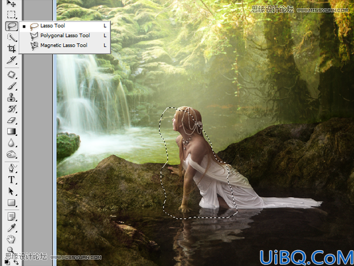354x266 pixels.
Task: Select the Blur tool
Action: click(11, 143)
